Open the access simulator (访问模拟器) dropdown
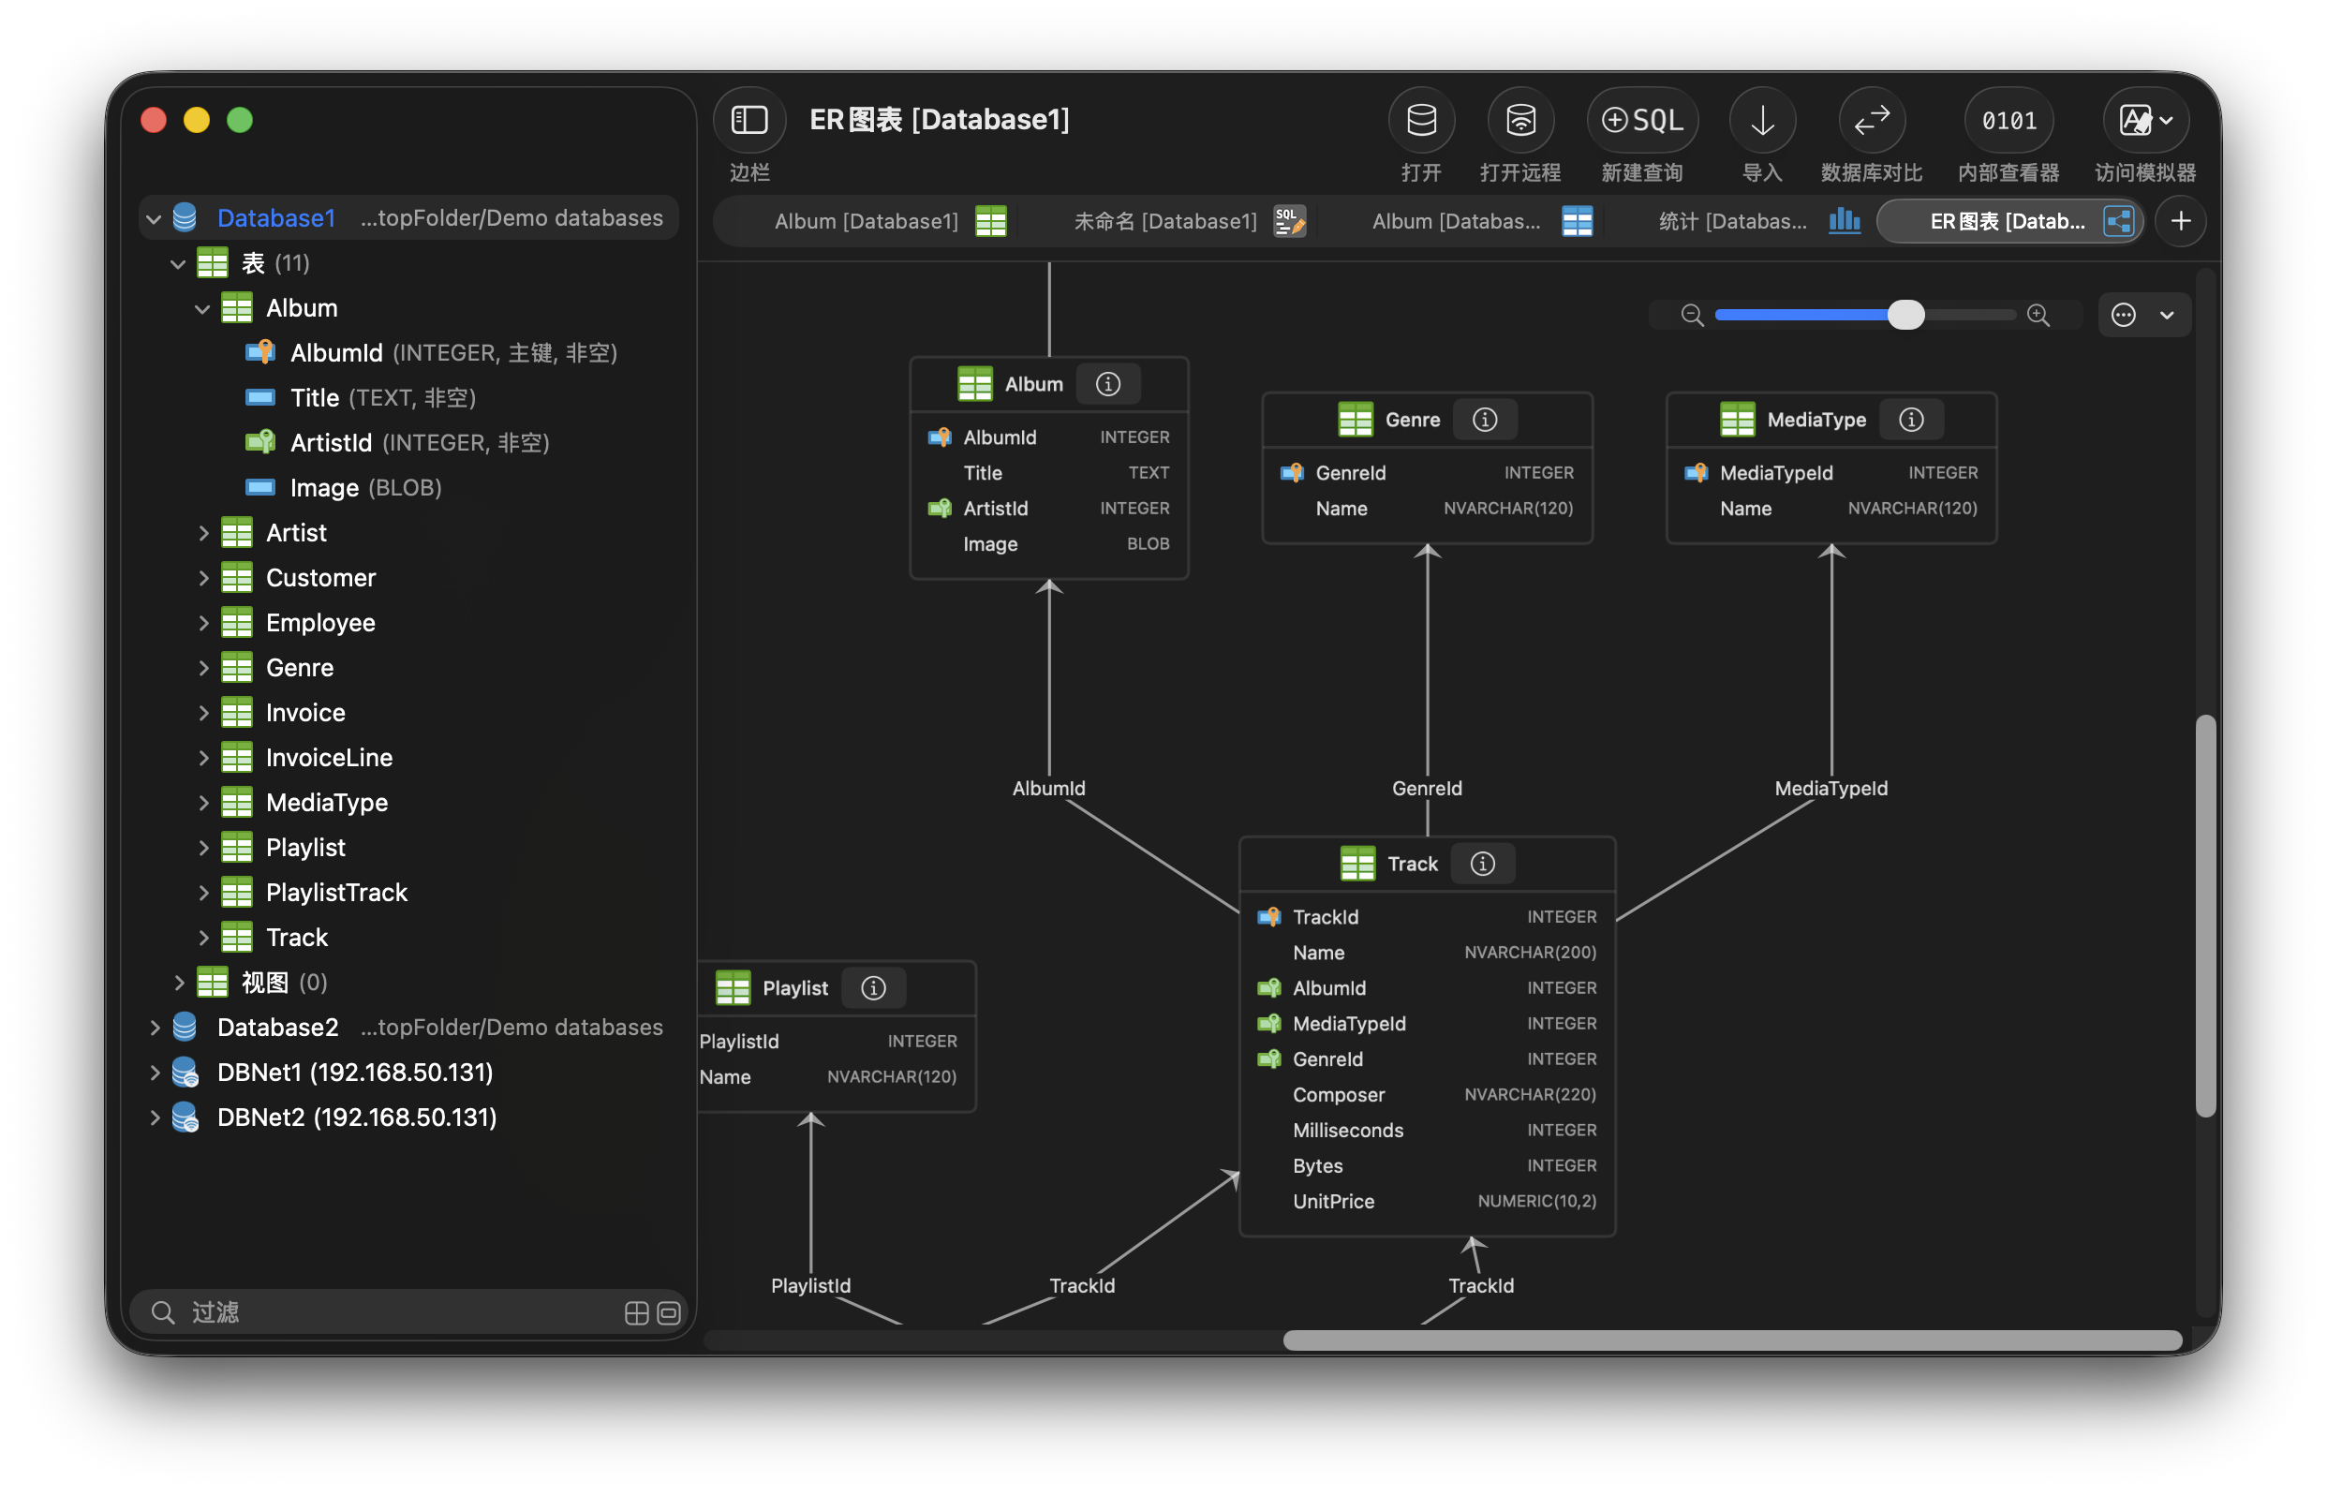The height and width of the screenshot is (1495, 2327). [x=2144, y=121]
